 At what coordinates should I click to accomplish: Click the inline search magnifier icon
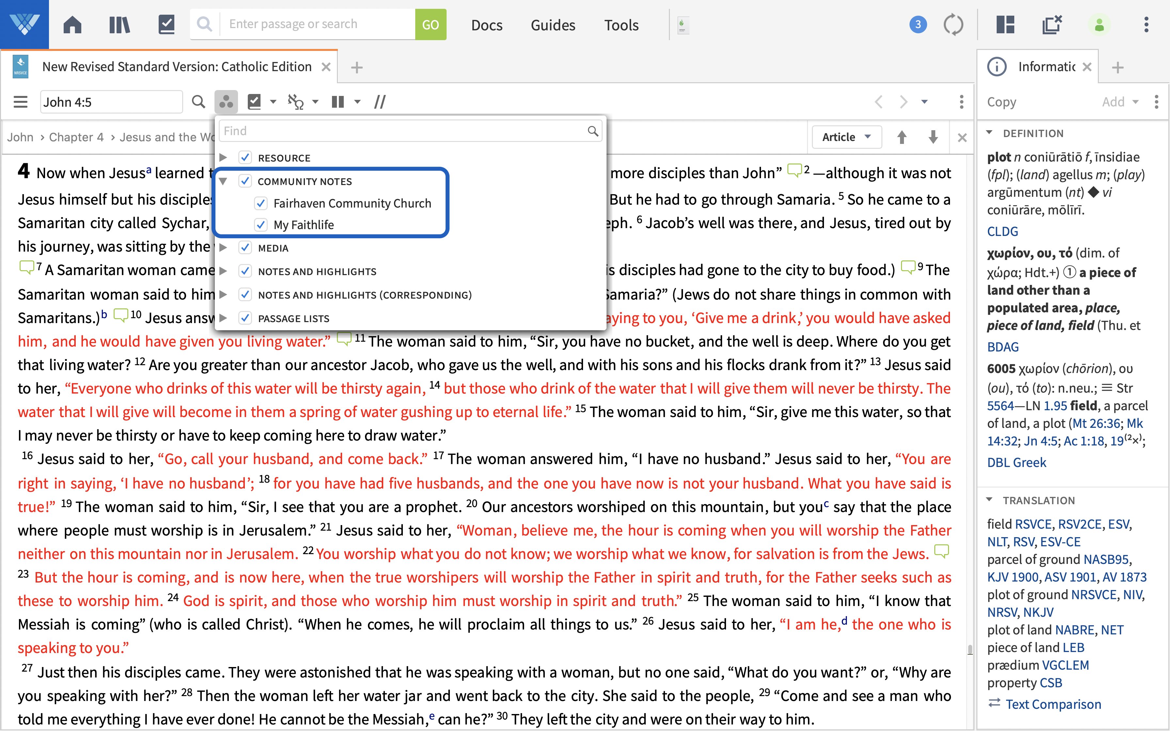[x=198, y=102]
